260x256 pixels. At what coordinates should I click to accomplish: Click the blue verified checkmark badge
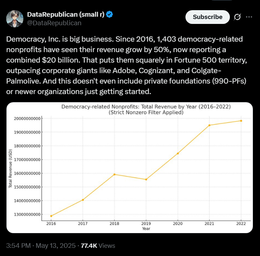tap(110, 14)
